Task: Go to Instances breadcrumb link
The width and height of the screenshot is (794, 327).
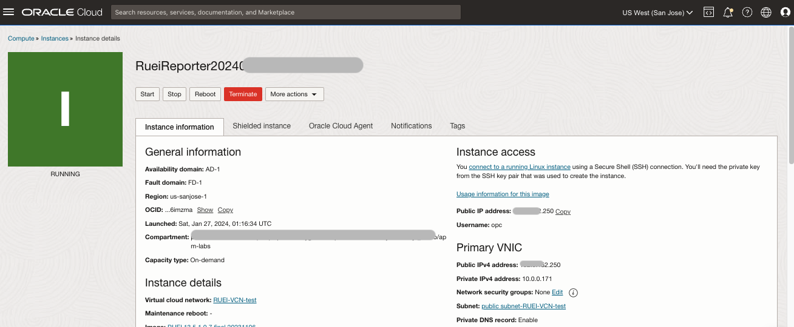Action: tap(55, 38)
